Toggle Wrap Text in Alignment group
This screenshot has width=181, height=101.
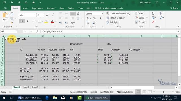pos(78,14)
